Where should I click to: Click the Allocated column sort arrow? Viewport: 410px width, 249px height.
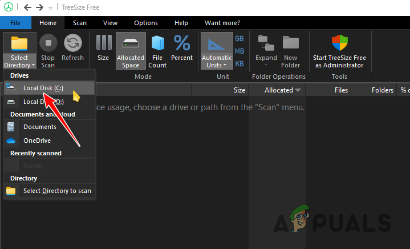[x=298, y=90]
